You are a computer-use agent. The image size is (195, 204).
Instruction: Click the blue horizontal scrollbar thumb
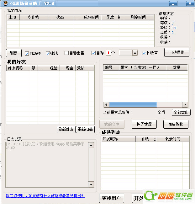(133, 105)
